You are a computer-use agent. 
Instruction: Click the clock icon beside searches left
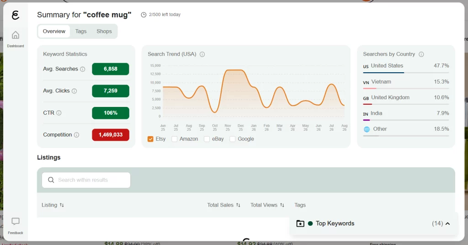point(144,15)
